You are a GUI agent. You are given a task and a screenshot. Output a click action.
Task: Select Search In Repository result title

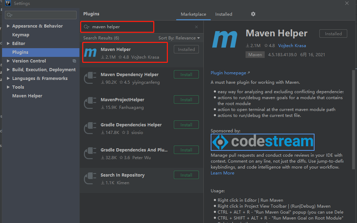click(123, 175)
